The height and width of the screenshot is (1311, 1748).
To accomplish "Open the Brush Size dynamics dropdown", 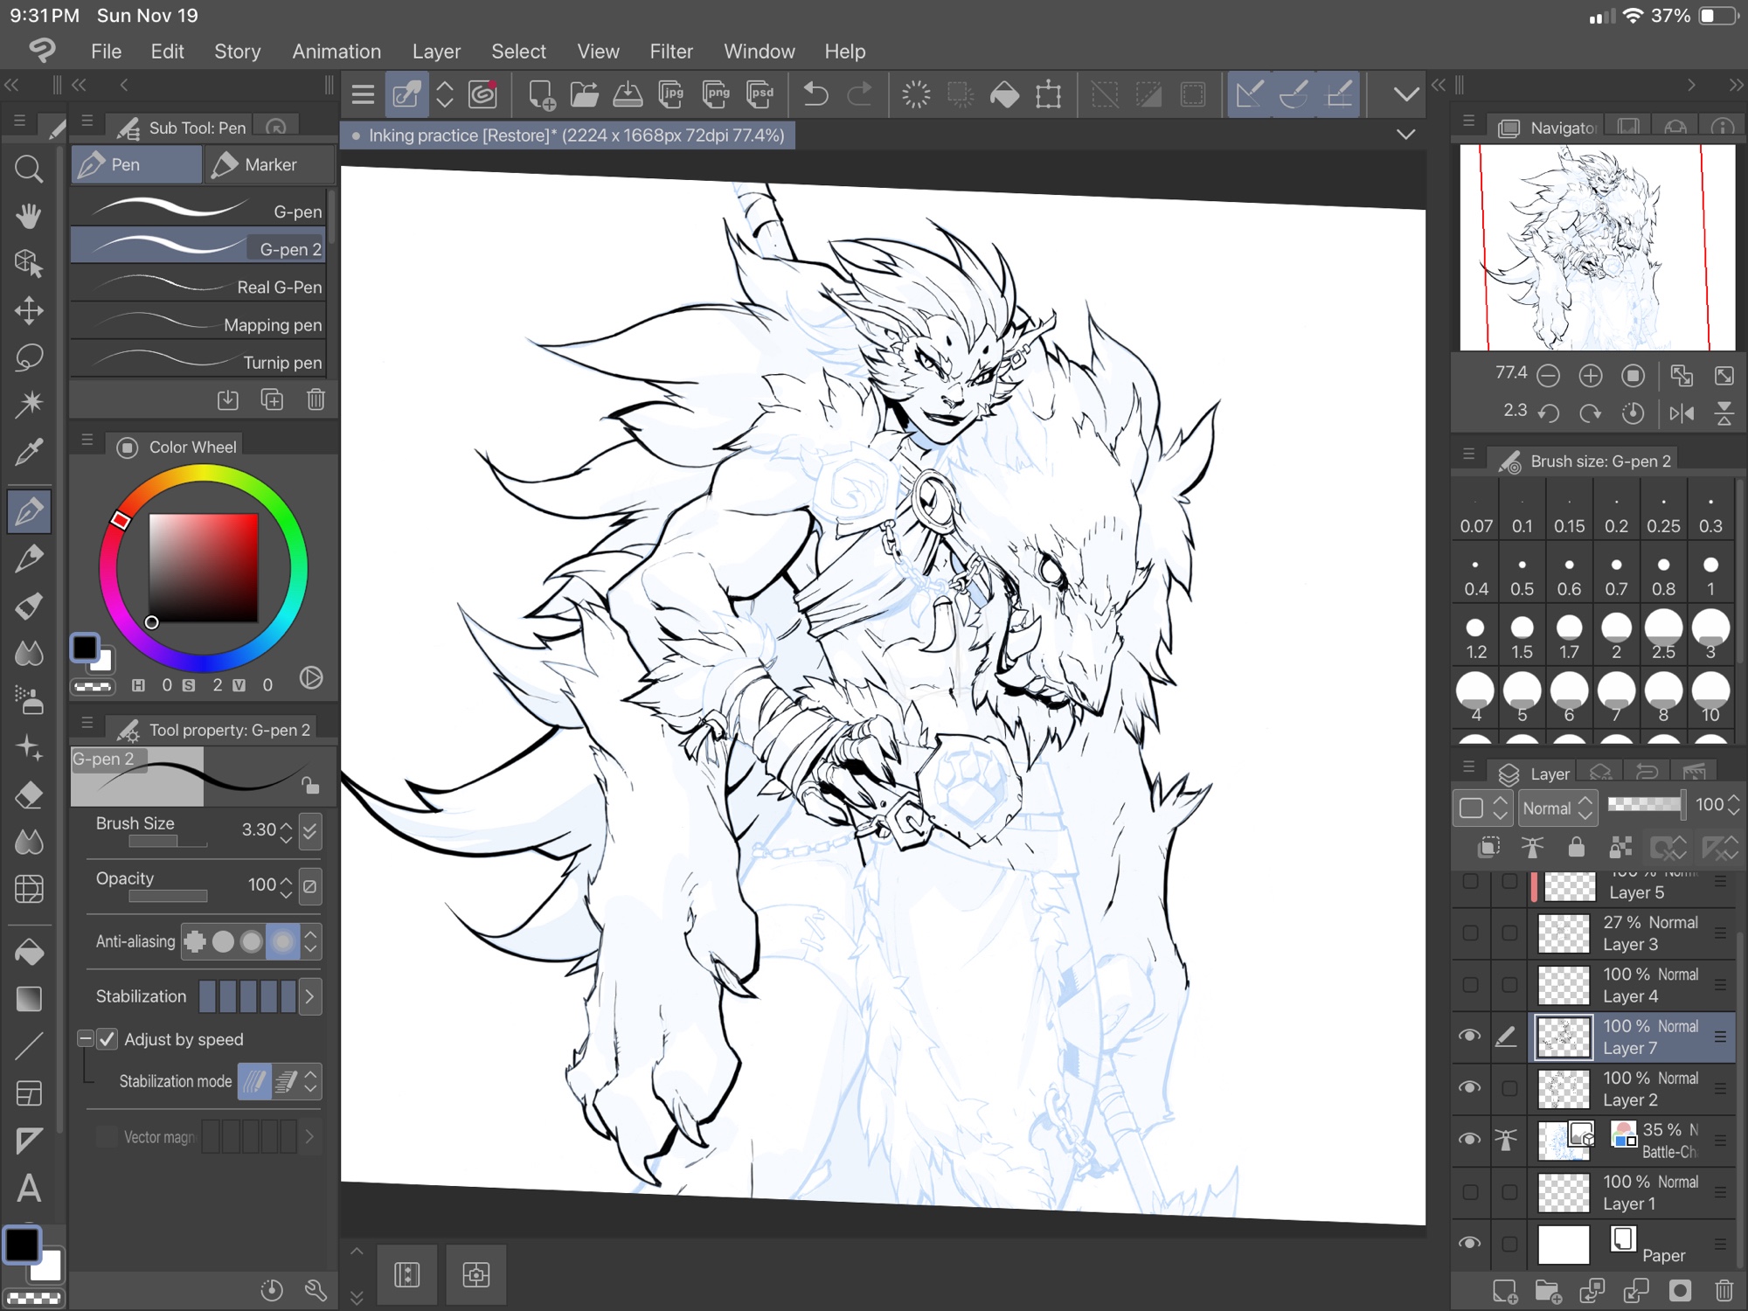I will [x=309, y=830].
